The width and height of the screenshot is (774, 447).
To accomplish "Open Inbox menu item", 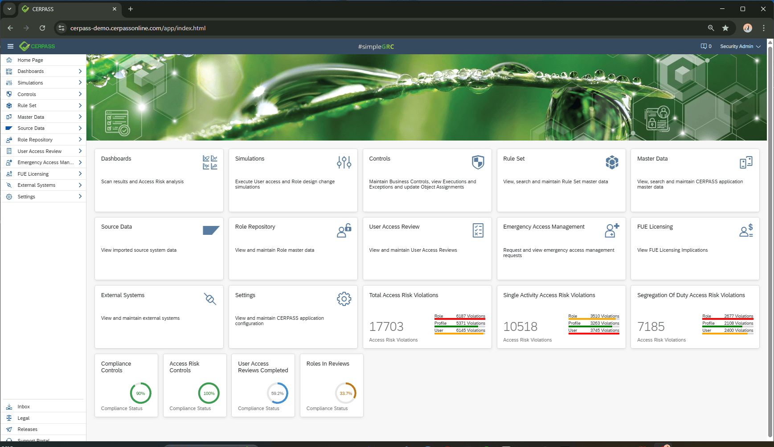I will [43, 407].
